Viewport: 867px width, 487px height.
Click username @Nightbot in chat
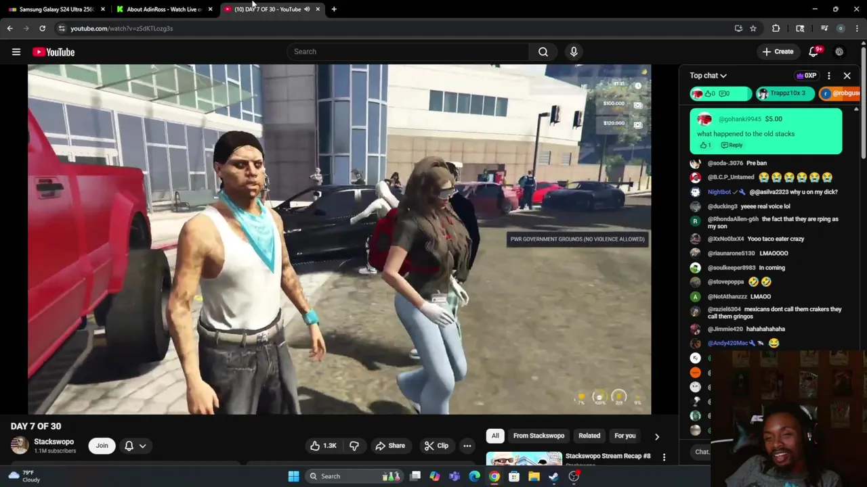(719, 192)
